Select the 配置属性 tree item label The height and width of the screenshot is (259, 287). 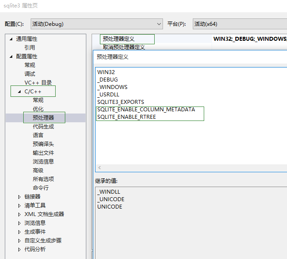(27, 57)
